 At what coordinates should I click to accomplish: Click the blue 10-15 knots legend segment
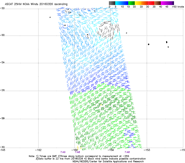(x=125, y=3)
